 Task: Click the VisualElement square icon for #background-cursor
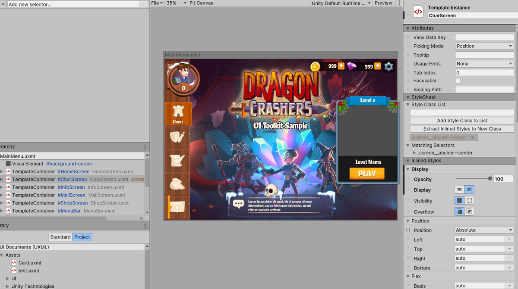point(8,164)
